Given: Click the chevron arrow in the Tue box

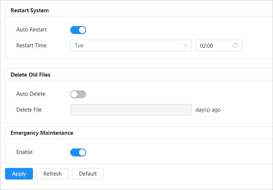Looking at the screenshot, I should pos(185,46).
